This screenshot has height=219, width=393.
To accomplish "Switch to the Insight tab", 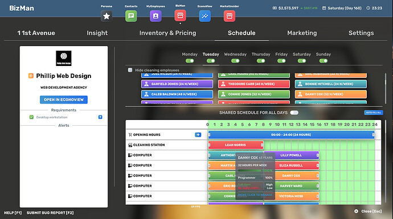I will point(97,33).
